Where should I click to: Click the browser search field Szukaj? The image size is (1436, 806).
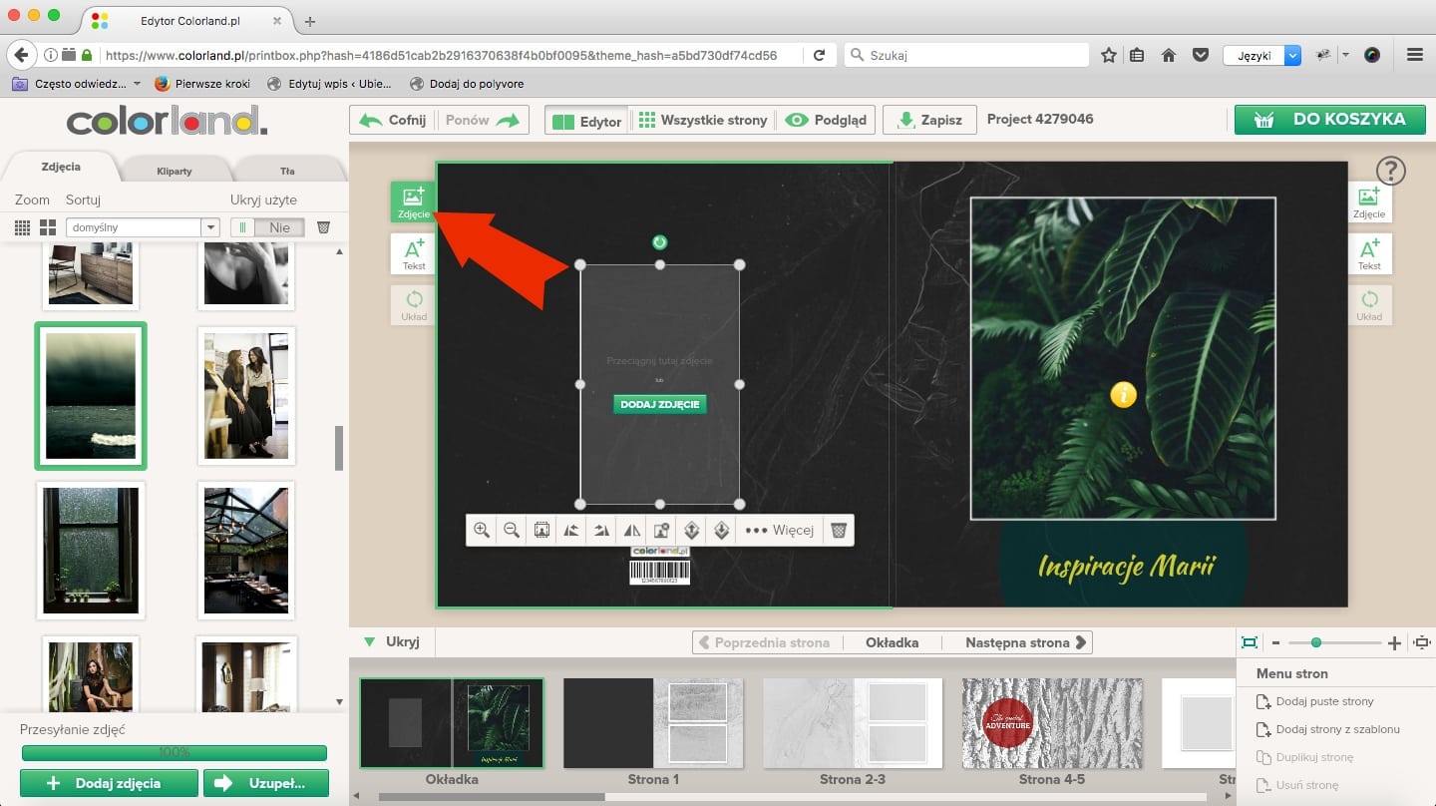[x=966, y=56]
